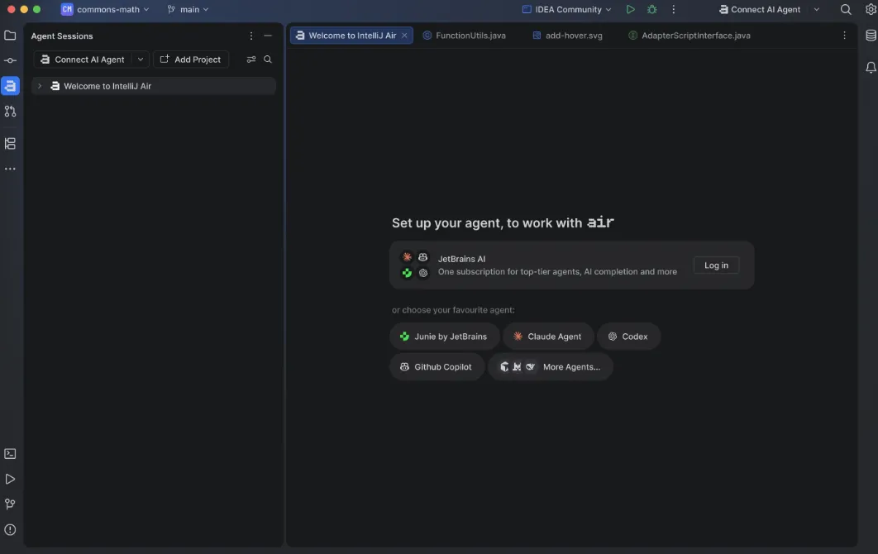Open the main branch dropdown
The image size is (878, 554).
click(188, 10)
